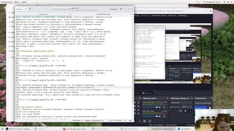Undock the Микшер звука panel

tap(168, 98)
